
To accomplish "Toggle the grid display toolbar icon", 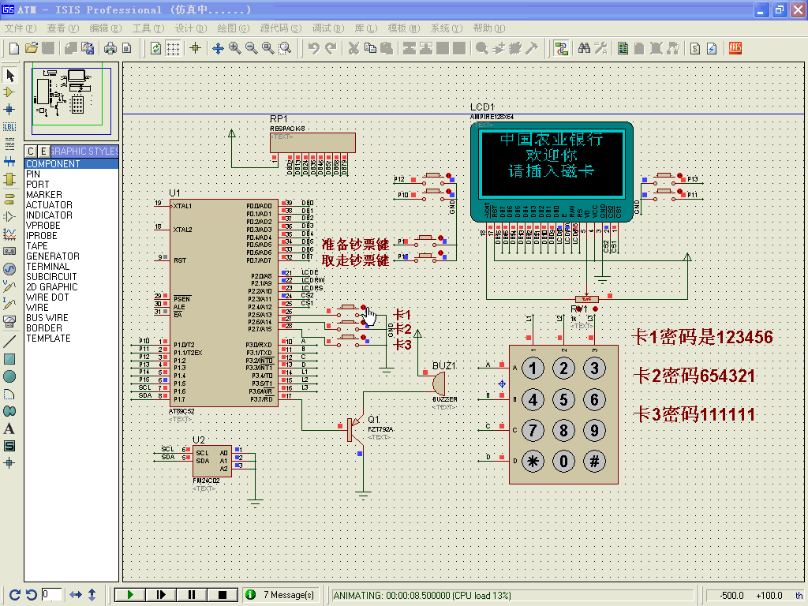I will click(173, 48).
